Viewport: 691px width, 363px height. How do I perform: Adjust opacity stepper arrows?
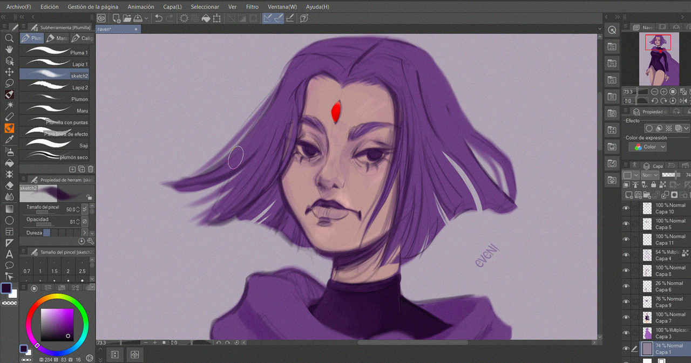pos(78,222)
